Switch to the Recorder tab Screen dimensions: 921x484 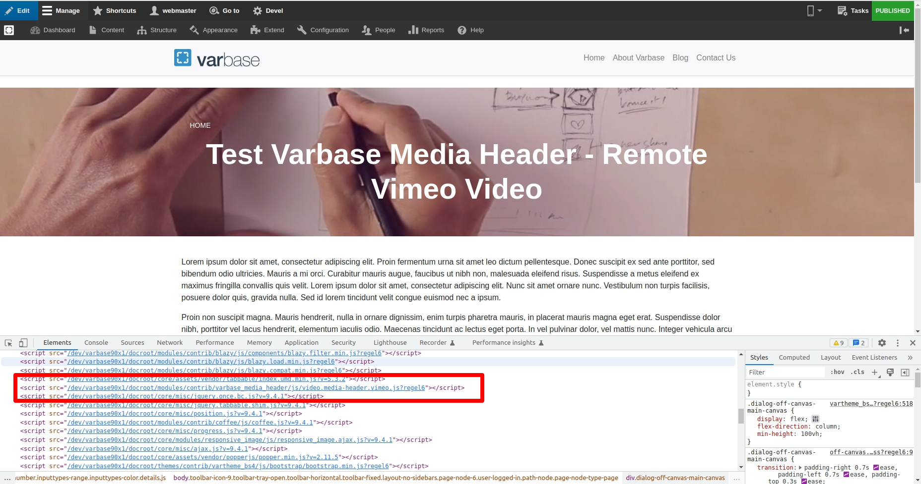pyautogui.click(x=437, y=343)
